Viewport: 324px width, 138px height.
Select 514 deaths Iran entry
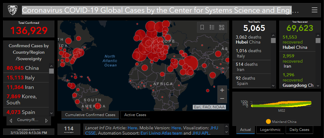[x=251, y=67]
